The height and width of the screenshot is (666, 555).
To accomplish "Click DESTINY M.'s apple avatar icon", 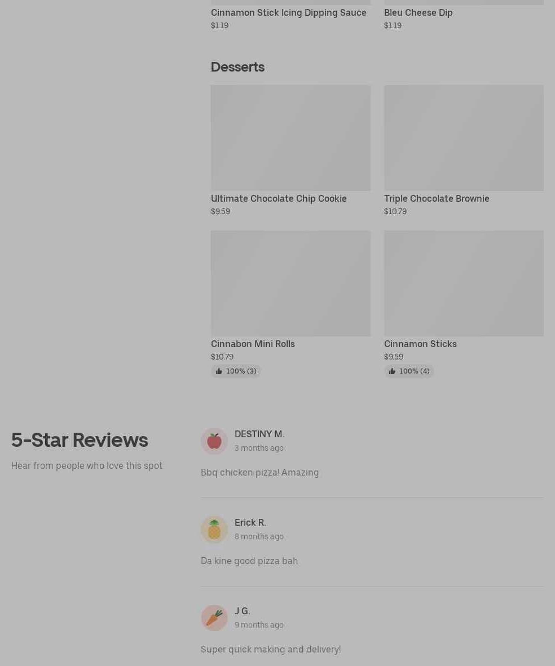I will pos(214,441).
